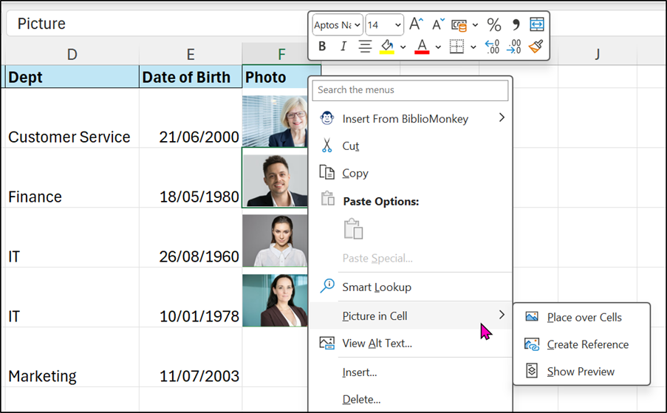This screenshot has height=413, width=667.
Task: Click View Alt Text option
Action: pyautogui.click(x=377, y=343)
